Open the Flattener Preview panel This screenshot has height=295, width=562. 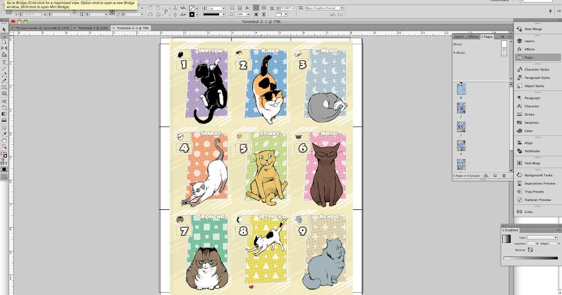pyautogui.click(x=537, y=200)
